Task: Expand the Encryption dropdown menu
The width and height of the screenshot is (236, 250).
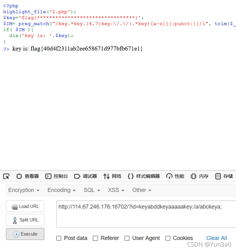Action: [x=24, y=190]
